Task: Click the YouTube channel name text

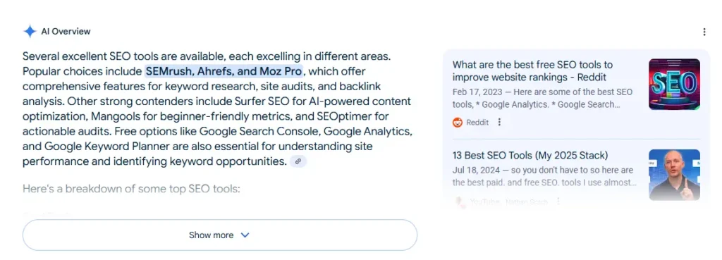Action: coord(528,202)
